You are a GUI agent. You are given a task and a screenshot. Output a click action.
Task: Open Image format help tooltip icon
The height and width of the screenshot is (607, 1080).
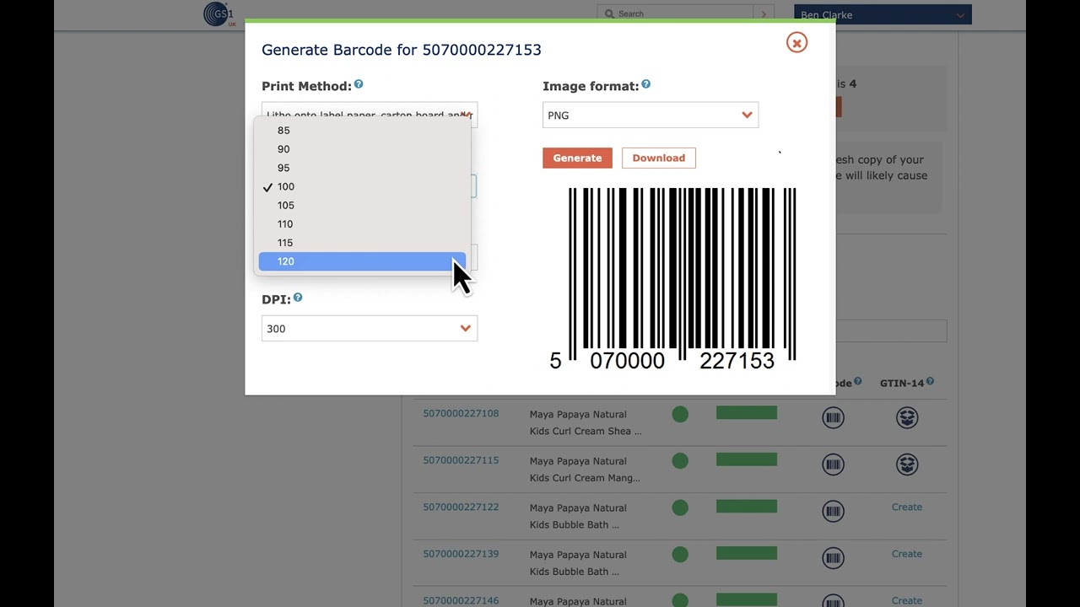(645, 84)
